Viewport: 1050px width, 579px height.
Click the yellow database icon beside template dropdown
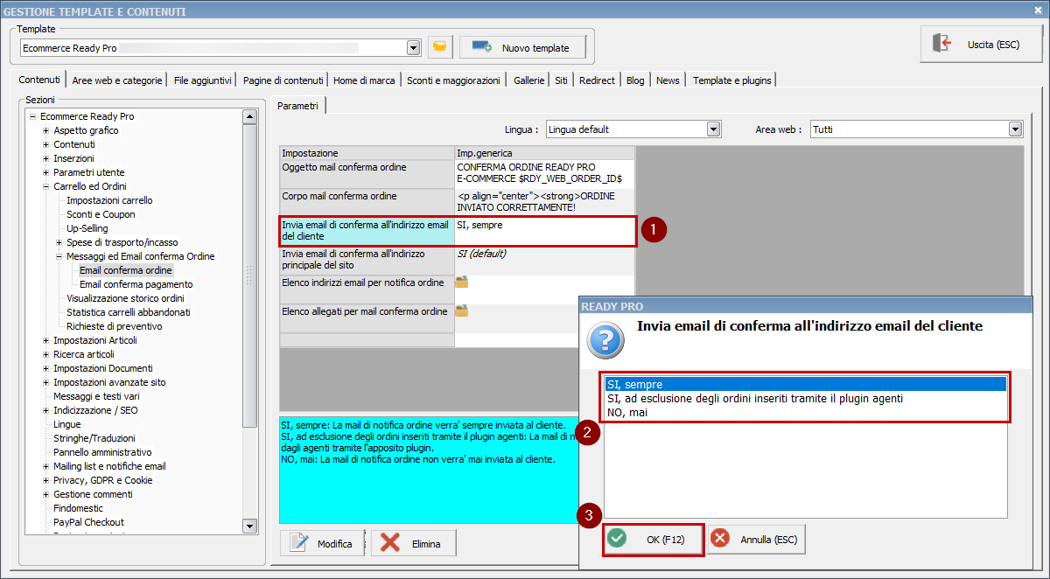pos(440,47)
